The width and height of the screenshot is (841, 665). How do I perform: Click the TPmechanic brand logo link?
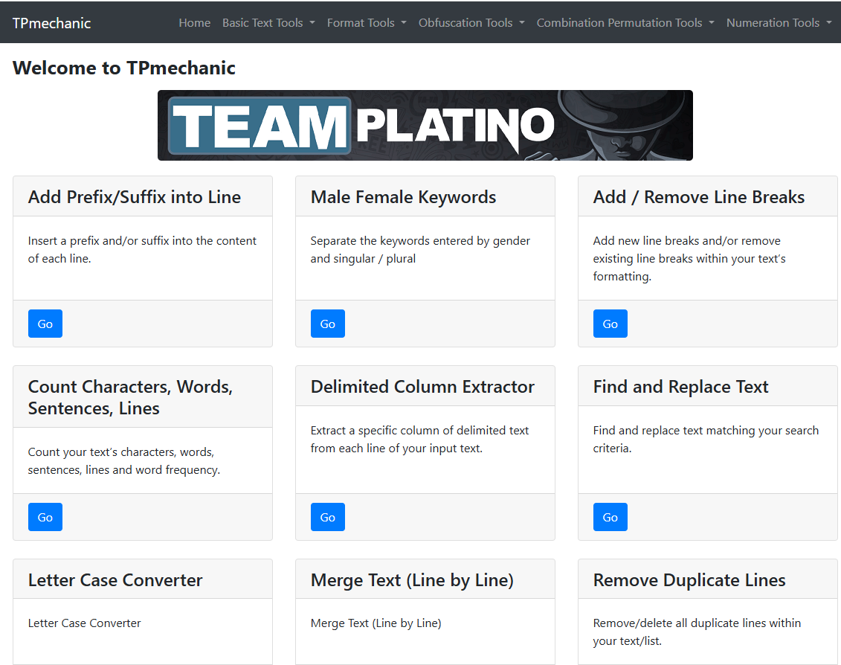pos(51,23)
